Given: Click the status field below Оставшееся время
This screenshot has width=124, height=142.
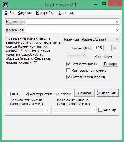Looking at the screenshot, I should click(x=92, y=84).
